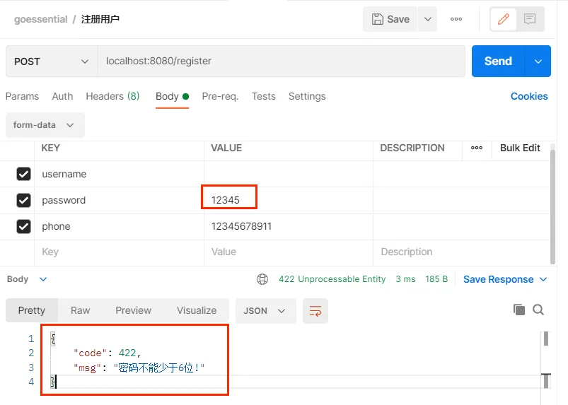Select the Visualize response view
The width and height of the screenshot is (568, 405).
coord(197,310)
